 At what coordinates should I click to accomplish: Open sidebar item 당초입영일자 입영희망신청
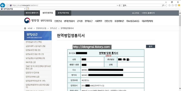click(35, 58)
